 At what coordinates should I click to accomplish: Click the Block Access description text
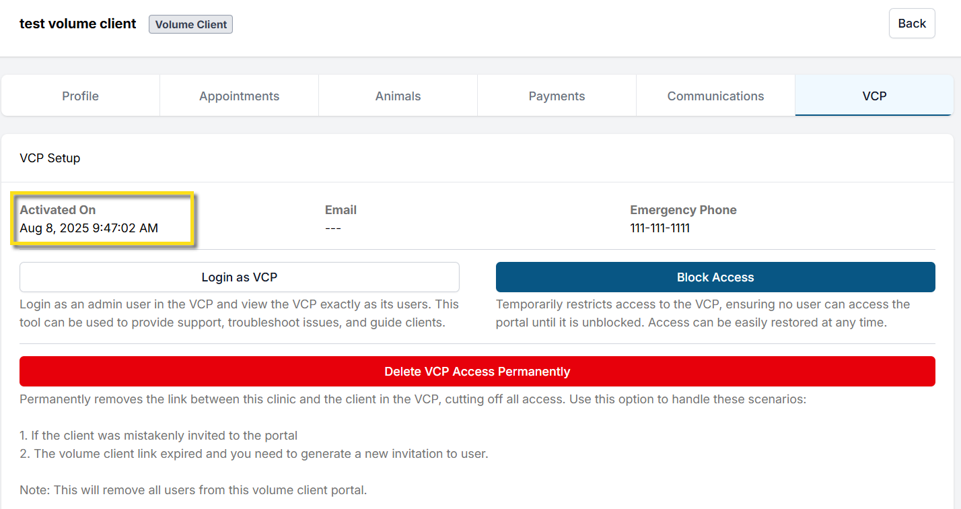[703, 314]
